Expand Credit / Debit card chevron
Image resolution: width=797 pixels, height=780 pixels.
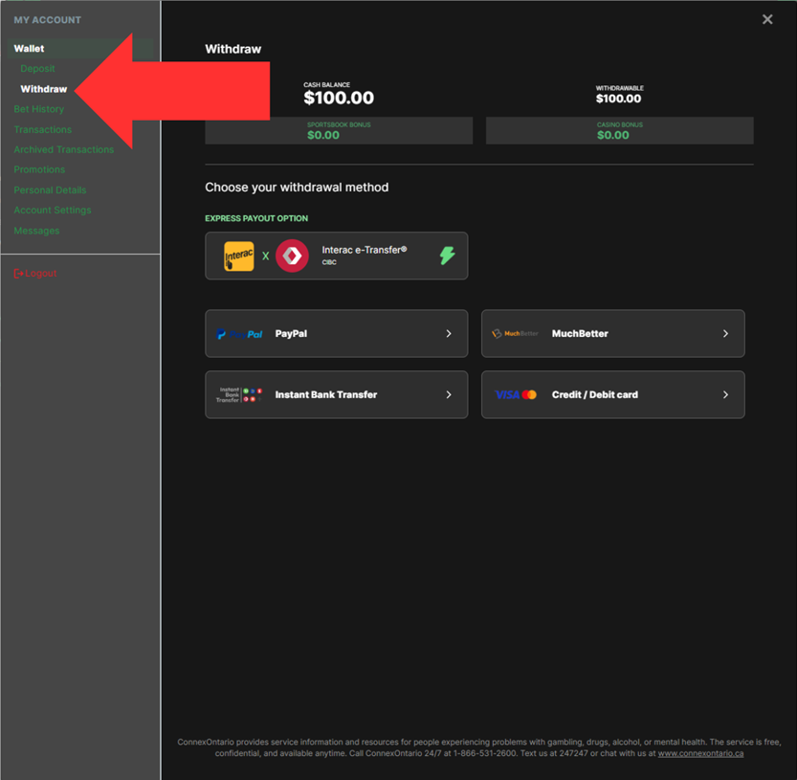[x=725, y=394]
